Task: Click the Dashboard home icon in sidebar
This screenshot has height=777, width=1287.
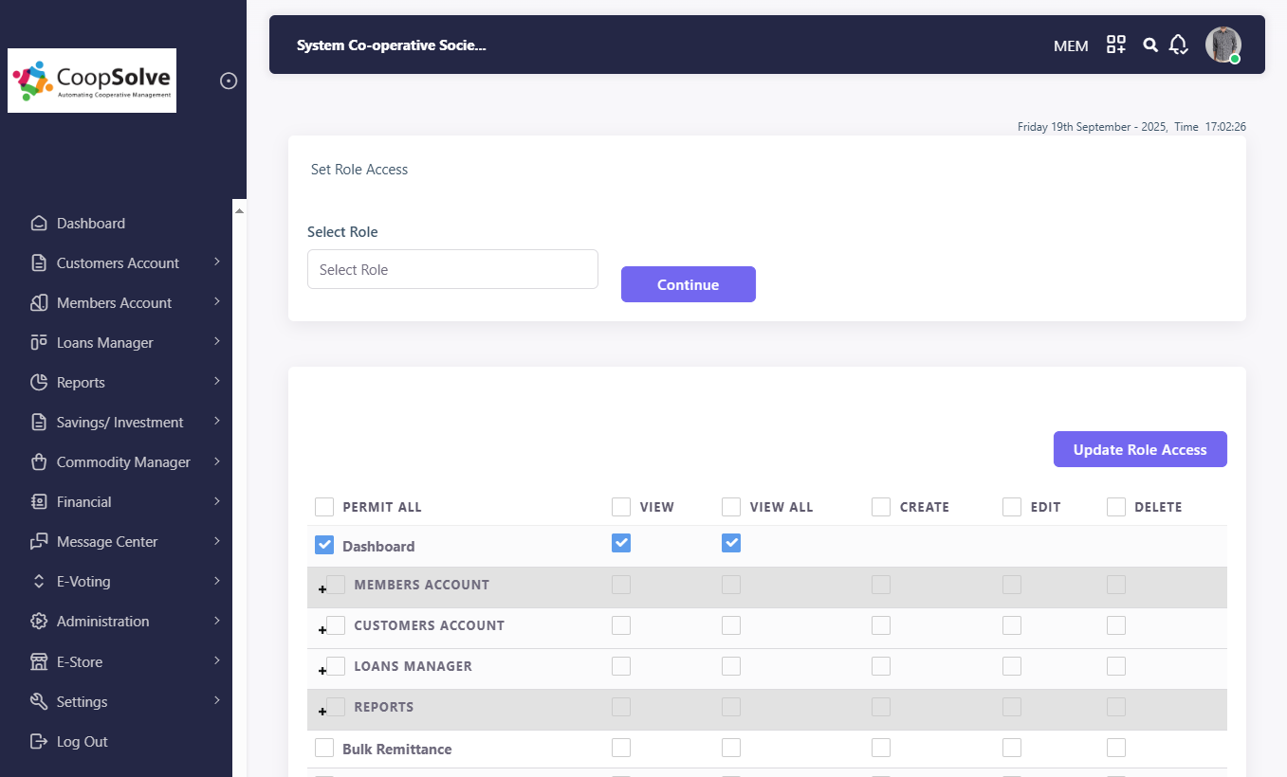Action: [x=39, y=224]
